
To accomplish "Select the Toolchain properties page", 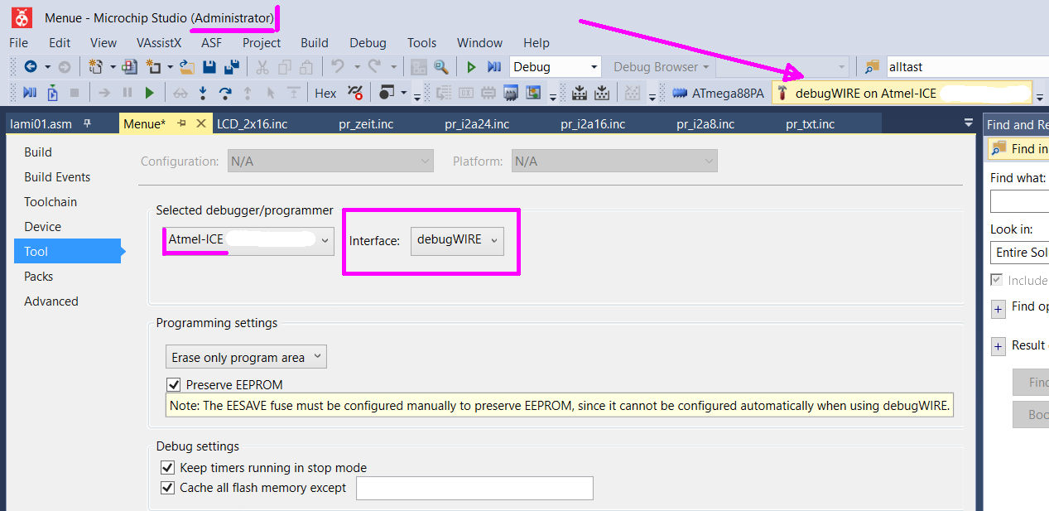I will coord(51,202).
